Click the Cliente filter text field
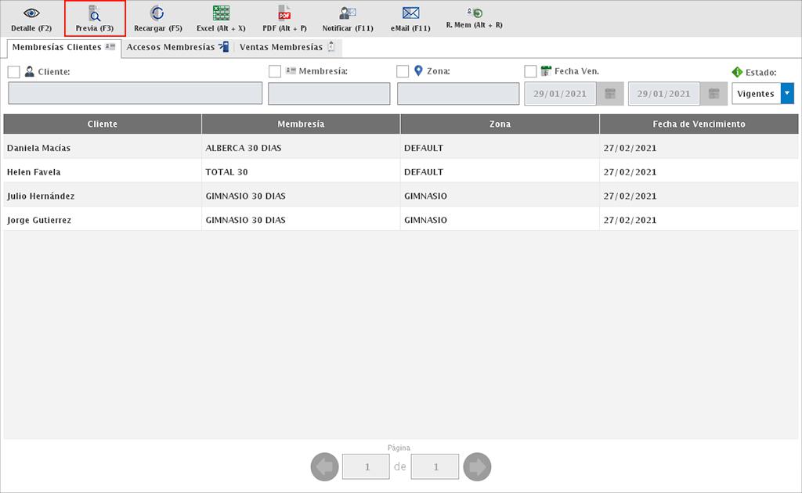Image resolution: width=802 pixels, height=493 pixels. point(135,94)
